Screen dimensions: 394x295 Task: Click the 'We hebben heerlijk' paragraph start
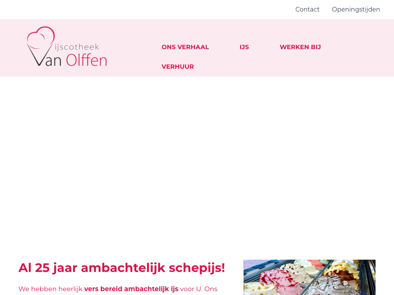(x=50, y=289)
